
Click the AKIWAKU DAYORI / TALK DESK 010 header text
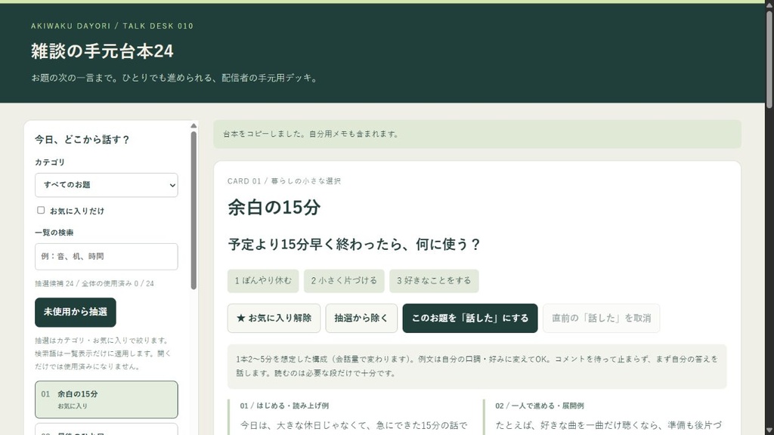coord(112,26)
